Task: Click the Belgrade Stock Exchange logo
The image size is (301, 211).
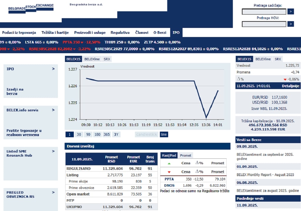Action: 31,9
